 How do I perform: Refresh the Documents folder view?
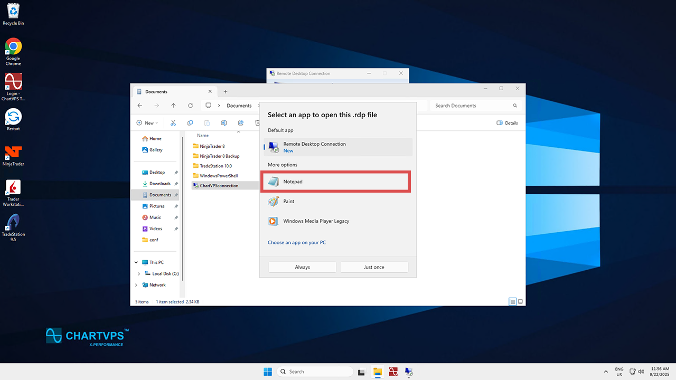(x=190, y=106)
